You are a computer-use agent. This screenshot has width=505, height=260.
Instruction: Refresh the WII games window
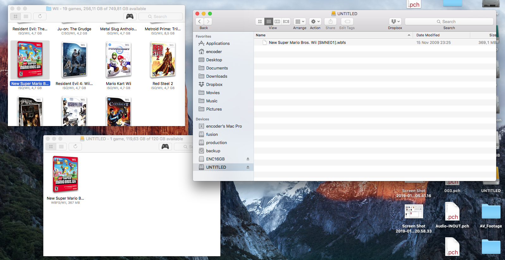40,16
